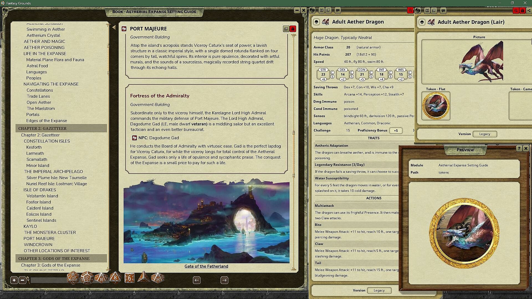This screenshot has height=299, width=532.
Task: Toggle lock icon on Dragon Lair window
Action: coord(522,11)
